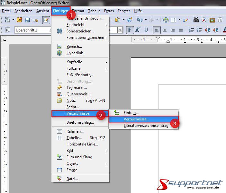Image resolution: width=226 pixels, height=193 pixels.
Task: Click the tab stop type selector
Action: pyautogui.click(x=5, y=39)
